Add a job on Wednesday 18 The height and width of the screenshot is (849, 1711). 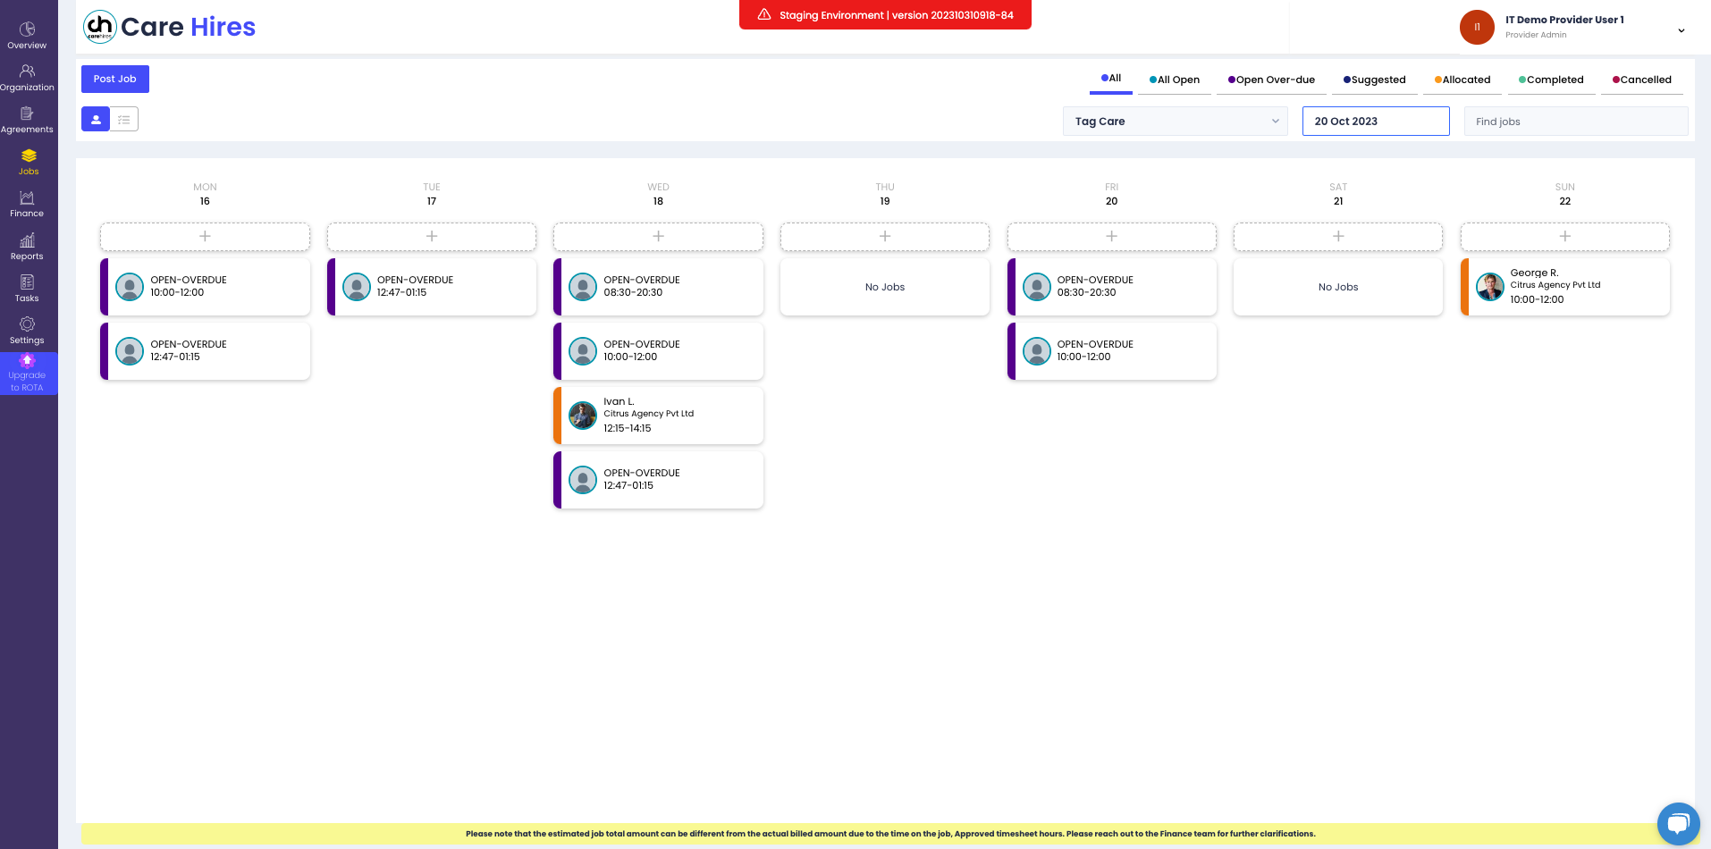tap(658, 236)
